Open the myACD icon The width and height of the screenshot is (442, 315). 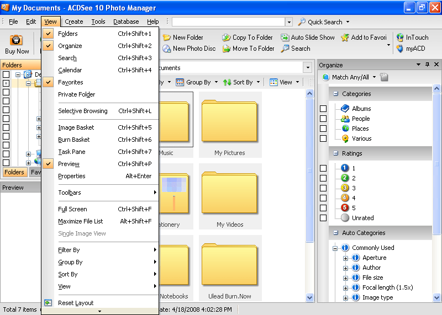pyautogui.click(x=399, y=49)
